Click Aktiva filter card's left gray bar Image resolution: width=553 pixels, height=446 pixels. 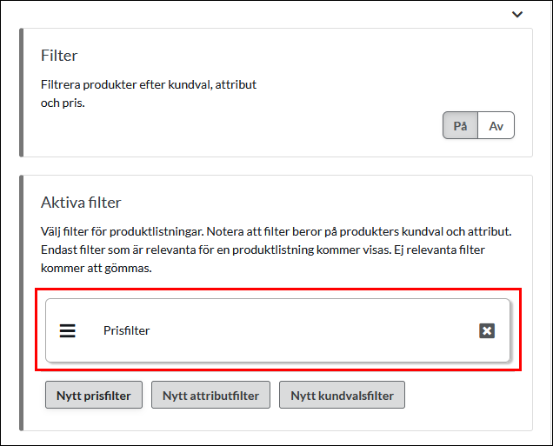point(22,303)
